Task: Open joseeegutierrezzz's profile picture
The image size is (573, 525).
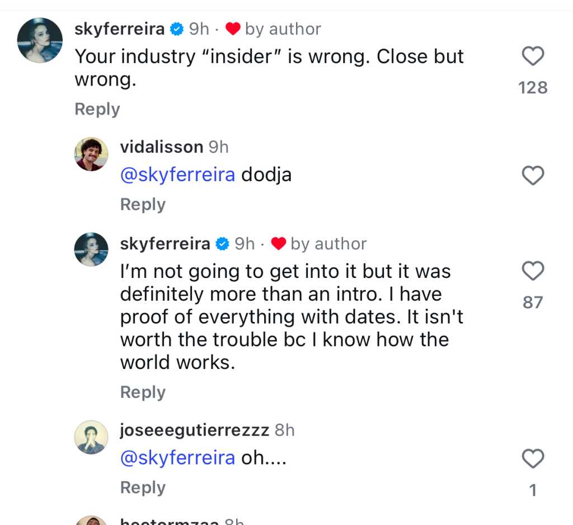Action: tap(91, 437)
